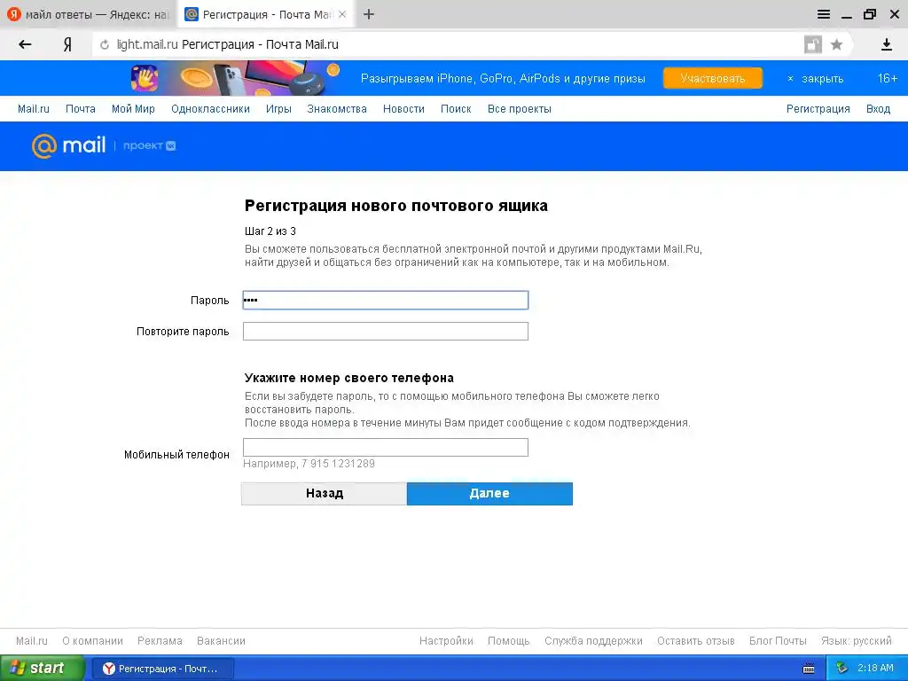Focus the Мобильный телефон field

click(x=386, y=447)
